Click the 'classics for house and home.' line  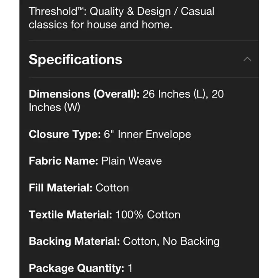(x=100, y=24)
